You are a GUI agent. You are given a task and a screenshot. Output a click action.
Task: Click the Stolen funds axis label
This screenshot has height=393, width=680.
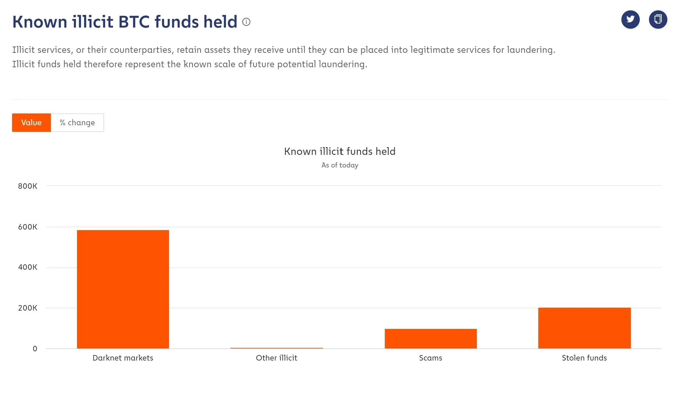(x=584, y=358)
